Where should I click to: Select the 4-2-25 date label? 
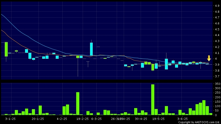pos(62,119)
